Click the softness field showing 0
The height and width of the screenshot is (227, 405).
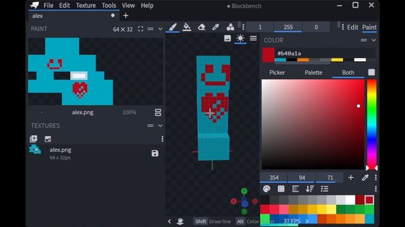(316, 27)
